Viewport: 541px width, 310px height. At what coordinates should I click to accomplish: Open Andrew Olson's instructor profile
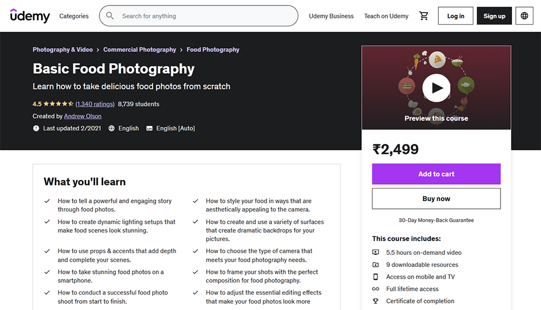click(x=83, y=116)
